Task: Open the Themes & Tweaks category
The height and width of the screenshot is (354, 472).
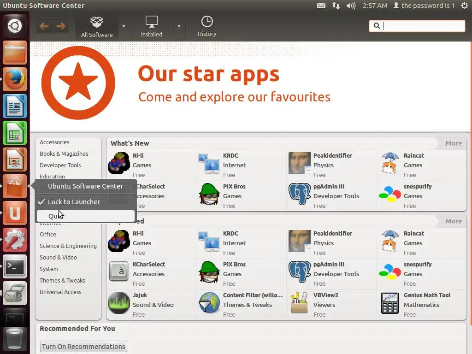Action: (x=62, y=281)
